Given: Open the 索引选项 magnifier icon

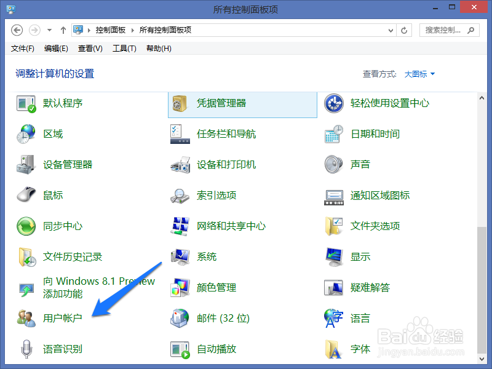Looking at the screenshot, I should coord(180,196).
